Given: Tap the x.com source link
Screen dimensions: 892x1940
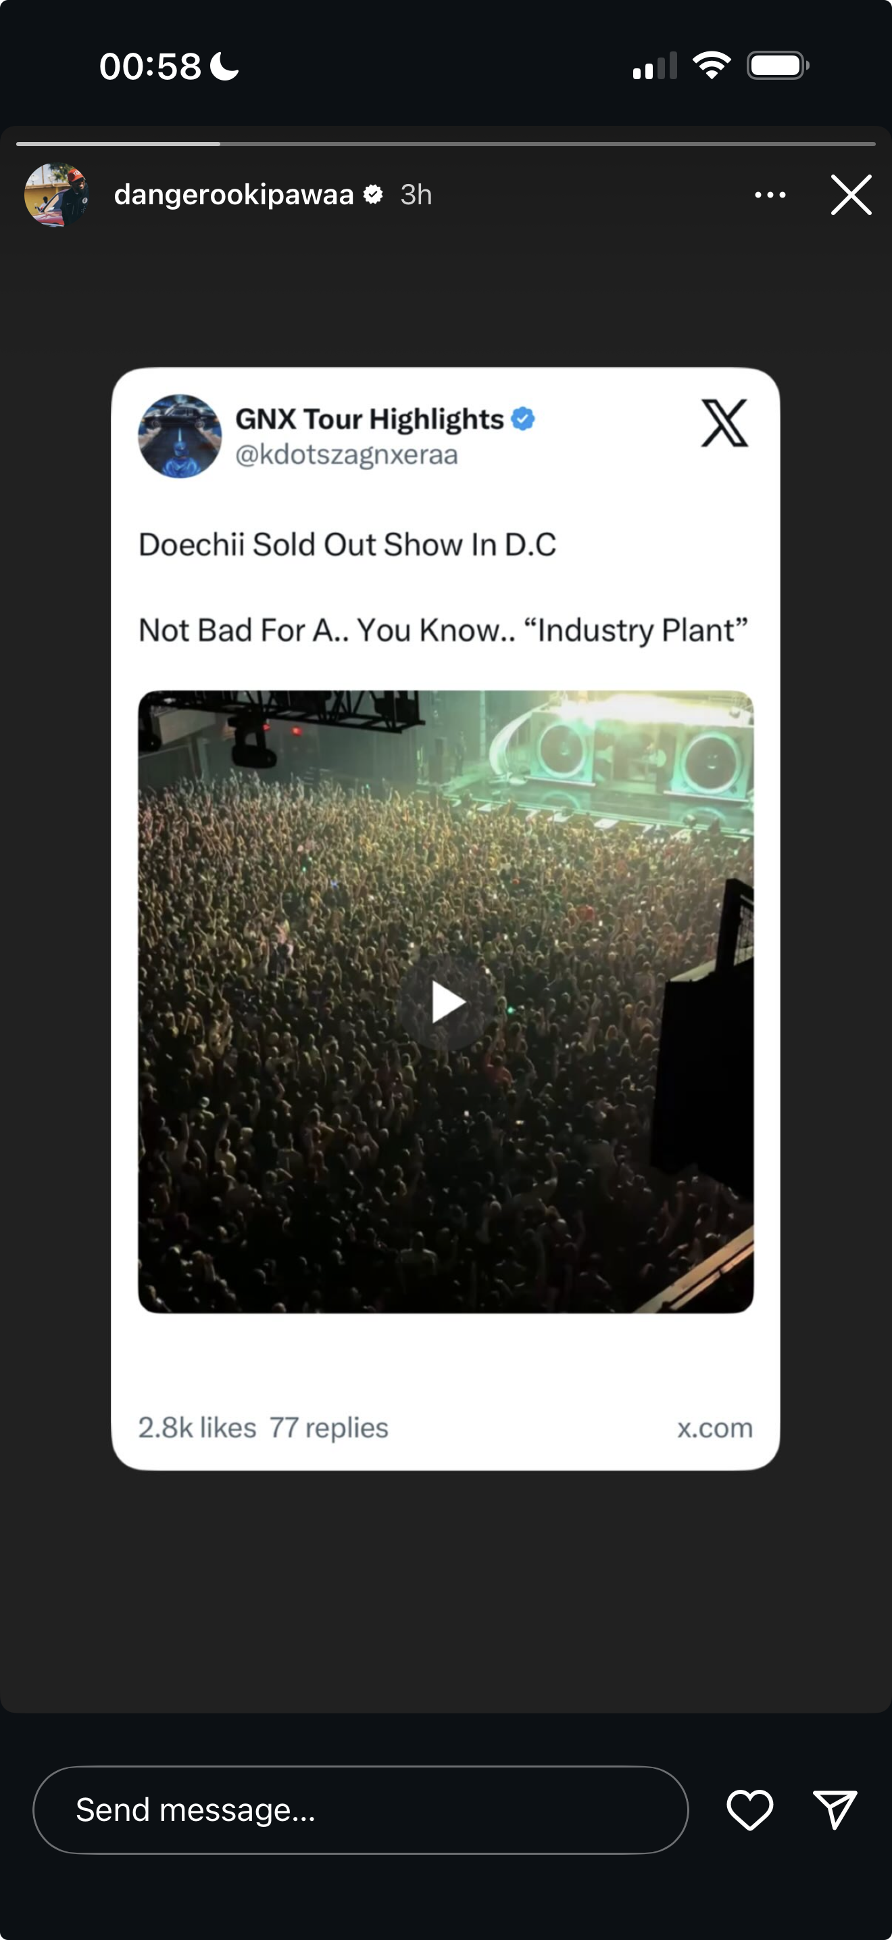Looking at the screenshot, I should [x=714, y=1428].
